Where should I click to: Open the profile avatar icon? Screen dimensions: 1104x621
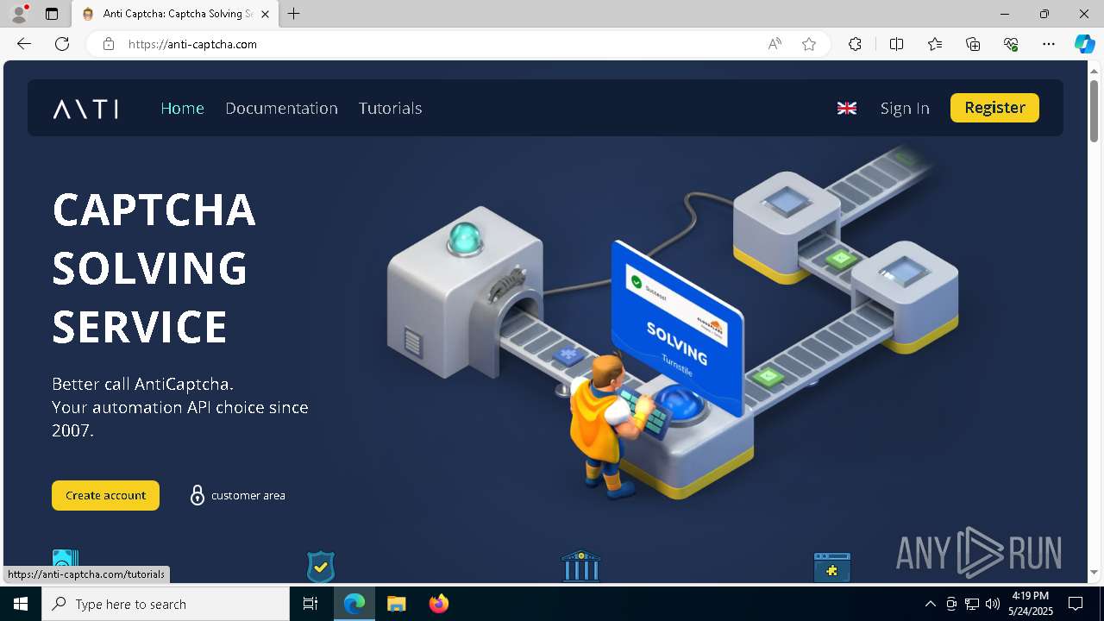tap(19, 14)
